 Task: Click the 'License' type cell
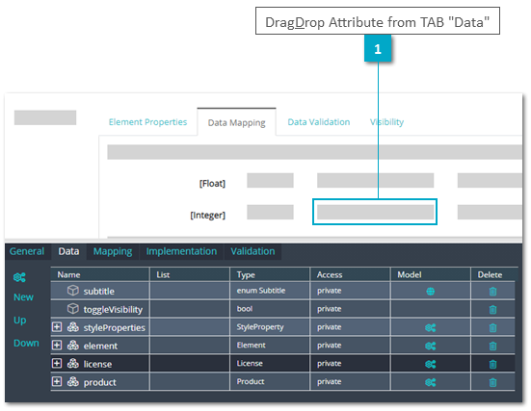pos(270,364)
